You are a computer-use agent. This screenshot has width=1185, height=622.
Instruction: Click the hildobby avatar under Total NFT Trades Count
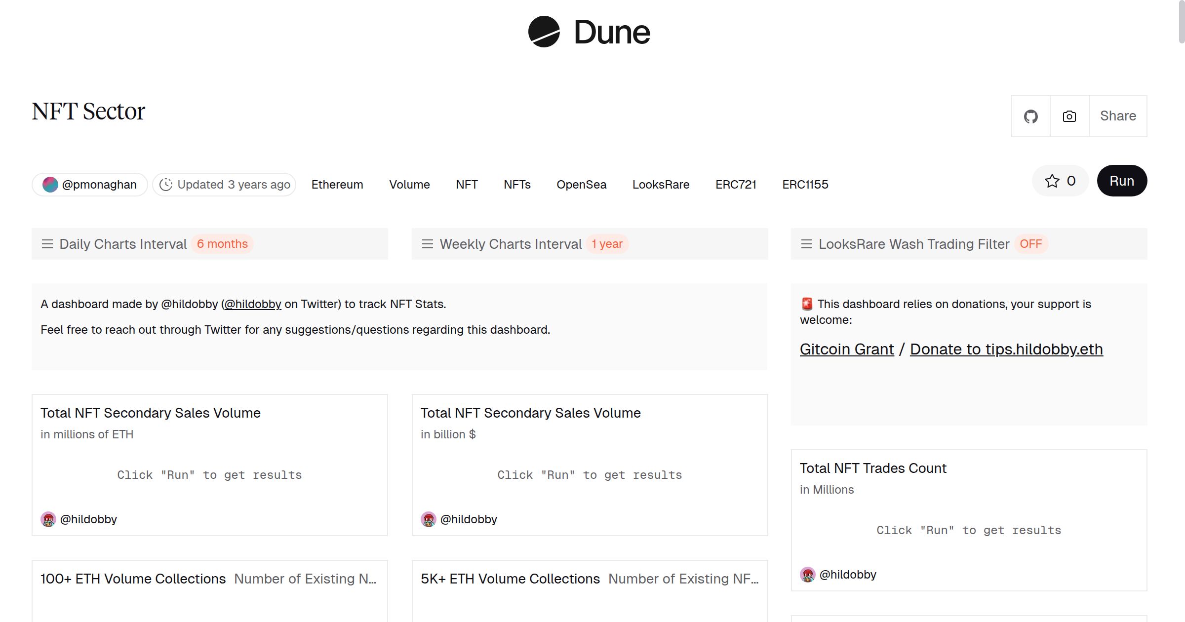tap(808, 575)
